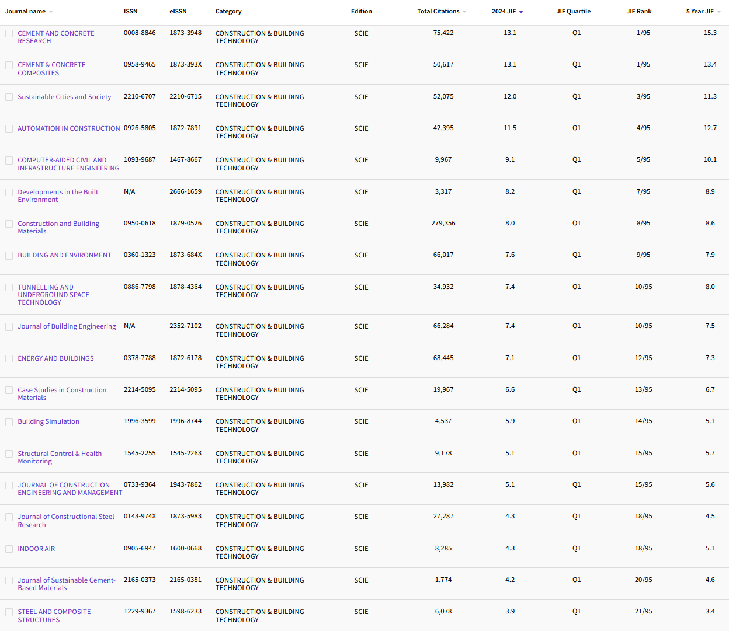The image size is (729, 631).
Task: Open Journal of Constructional Steel Research
Action: tap(66, 520)
